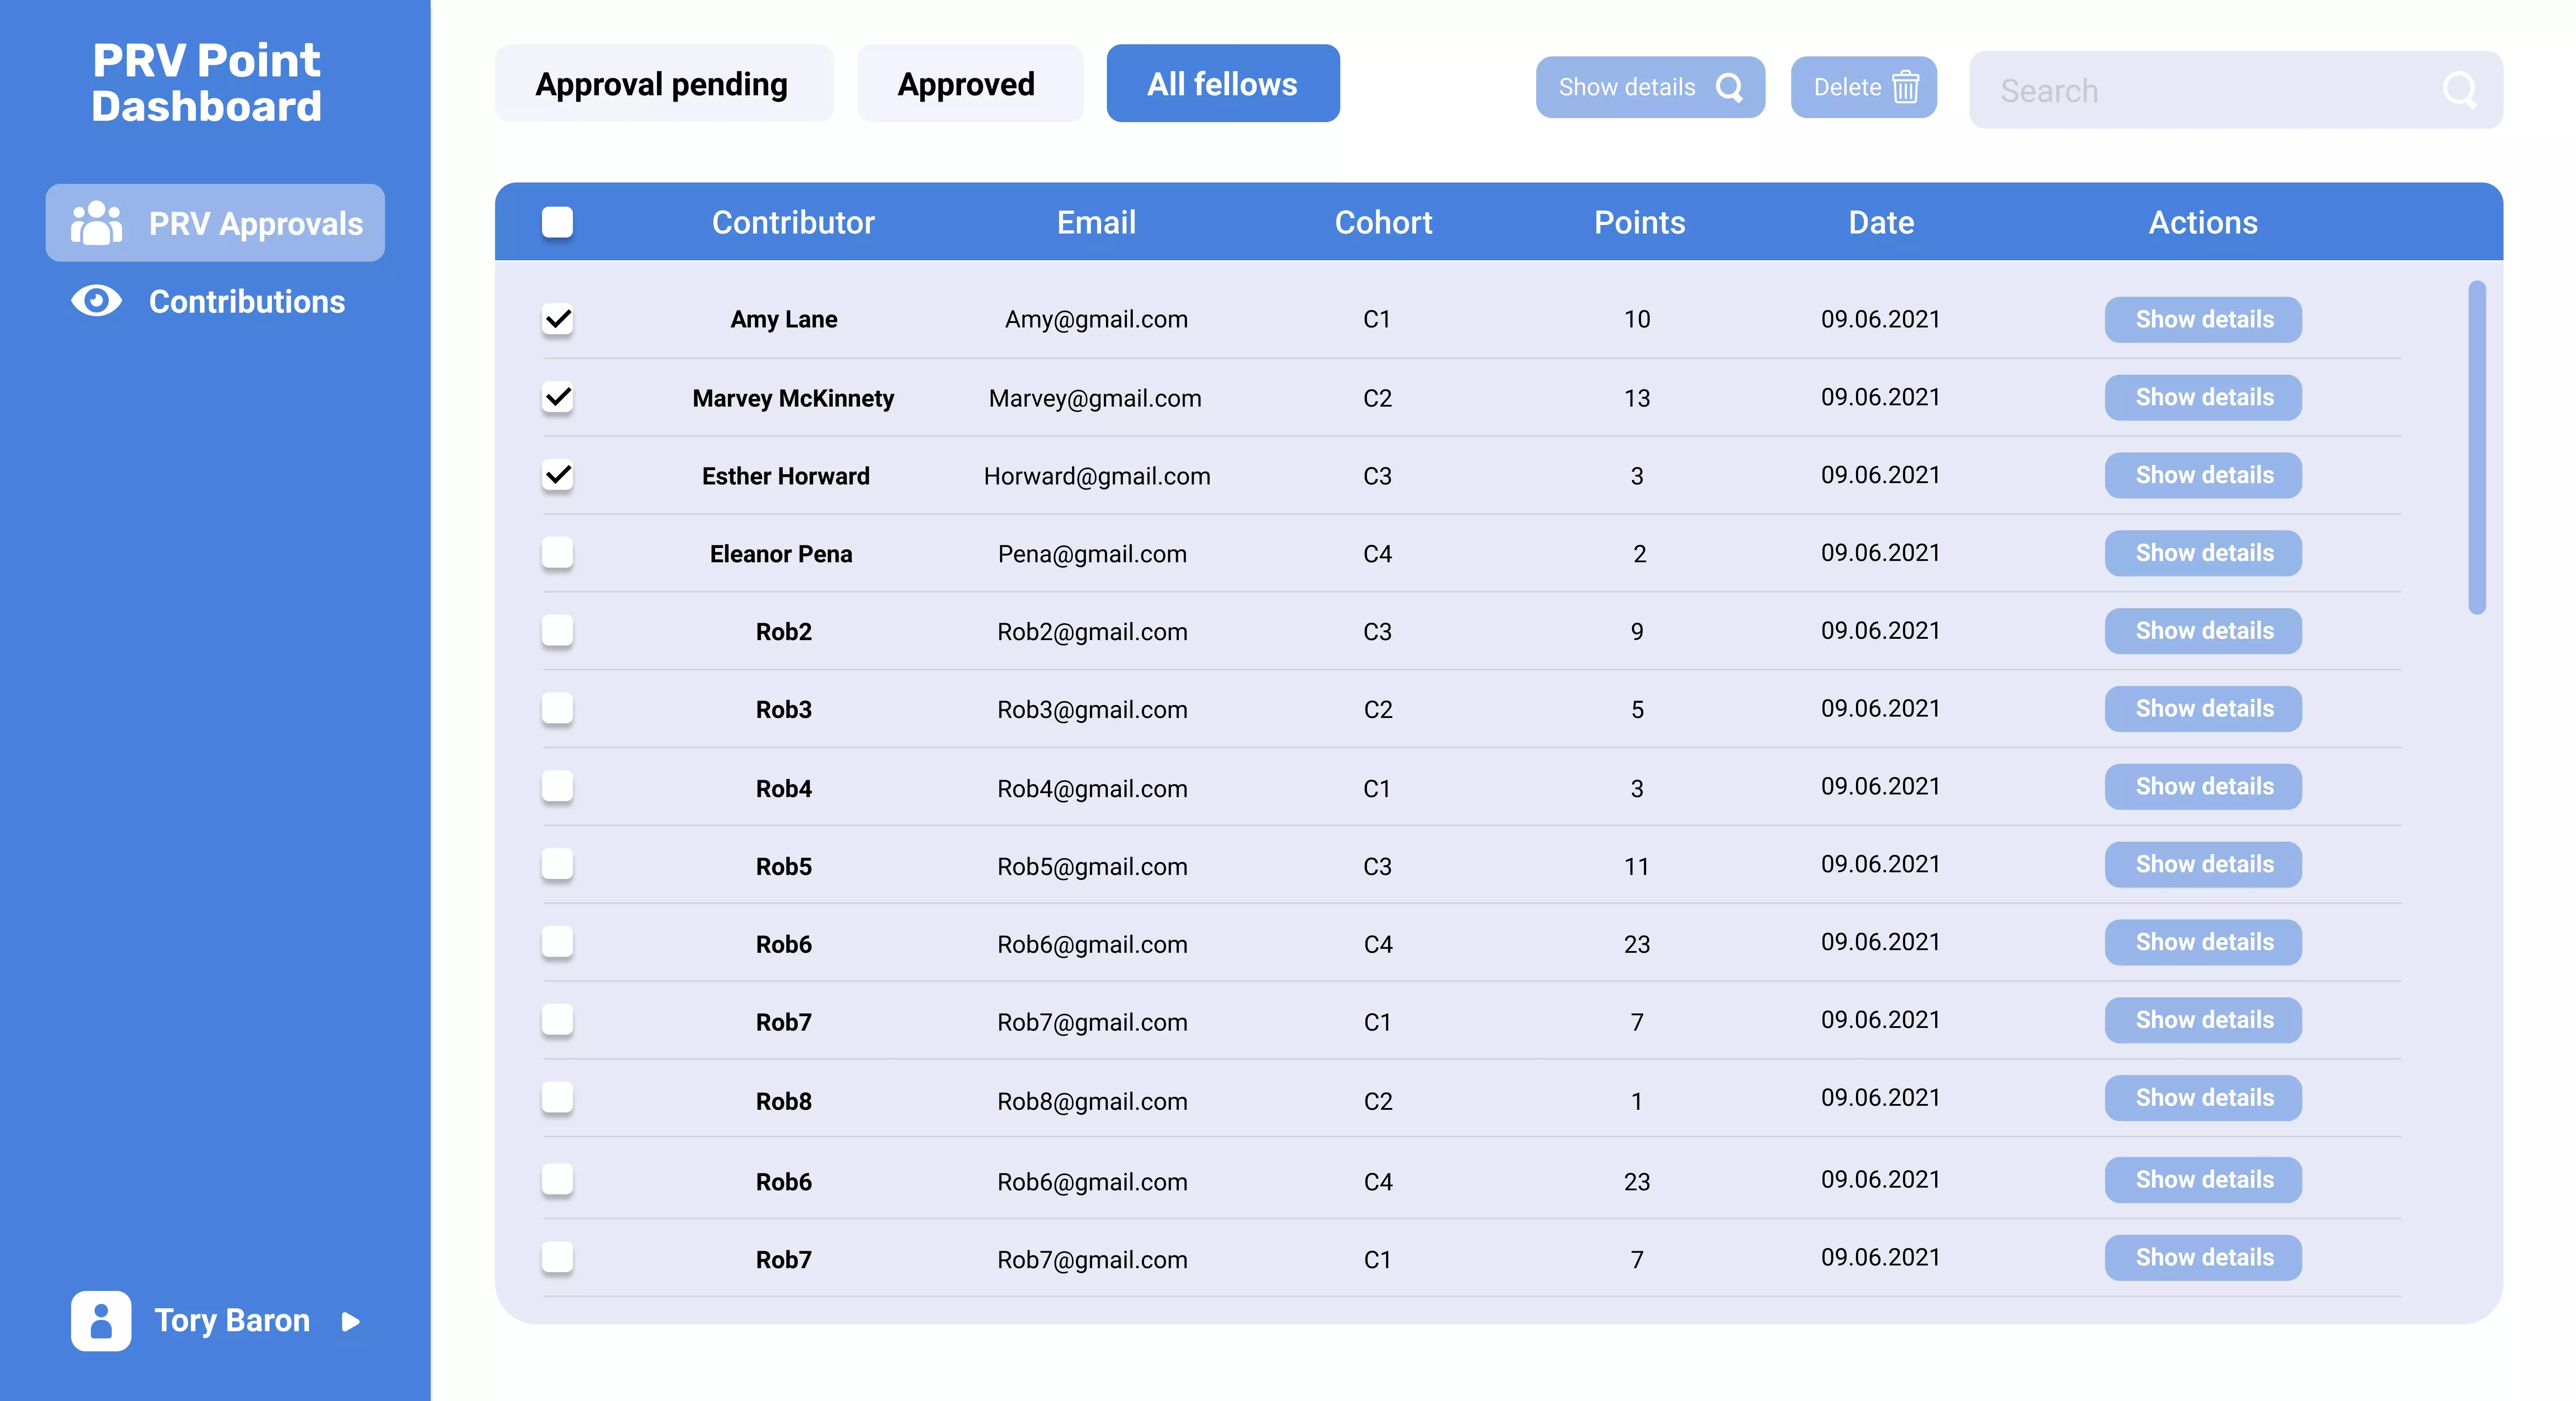
Task: Toggle the select-all checkbox in table header
Action: click(557, 222)
